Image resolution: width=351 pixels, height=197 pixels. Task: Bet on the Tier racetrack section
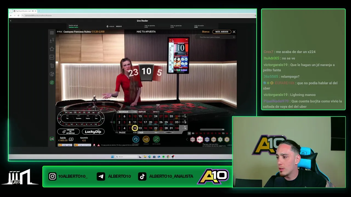pyautogui.click(x=67, y=118)
